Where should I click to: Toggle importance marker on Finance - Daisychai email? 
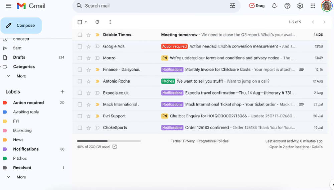97,70
